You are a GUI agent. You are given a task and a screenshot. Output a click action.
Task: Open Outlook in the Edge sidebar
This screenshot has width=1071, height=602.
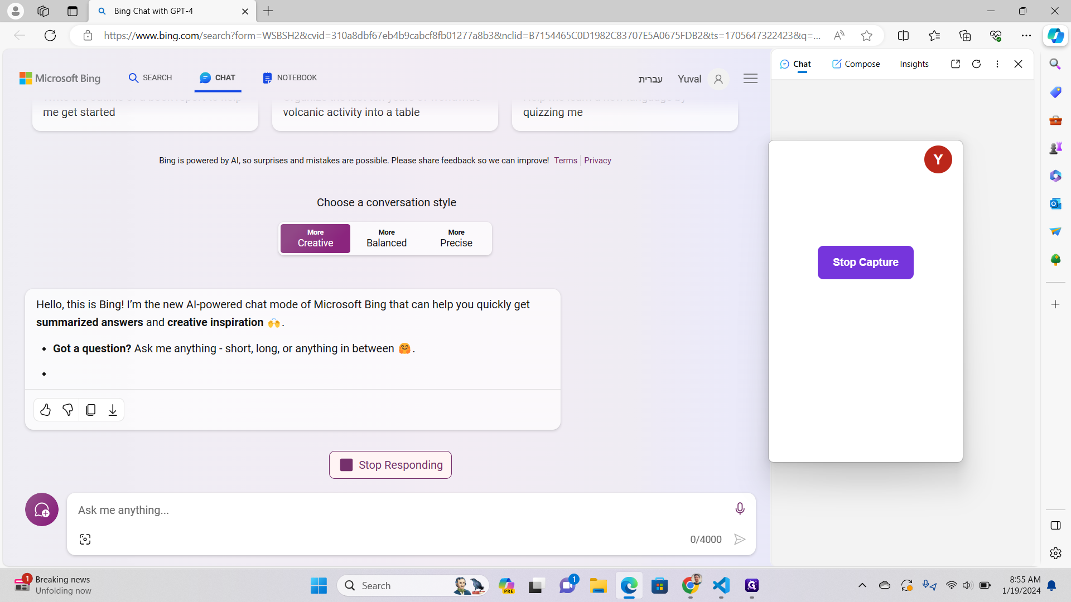1055,203
